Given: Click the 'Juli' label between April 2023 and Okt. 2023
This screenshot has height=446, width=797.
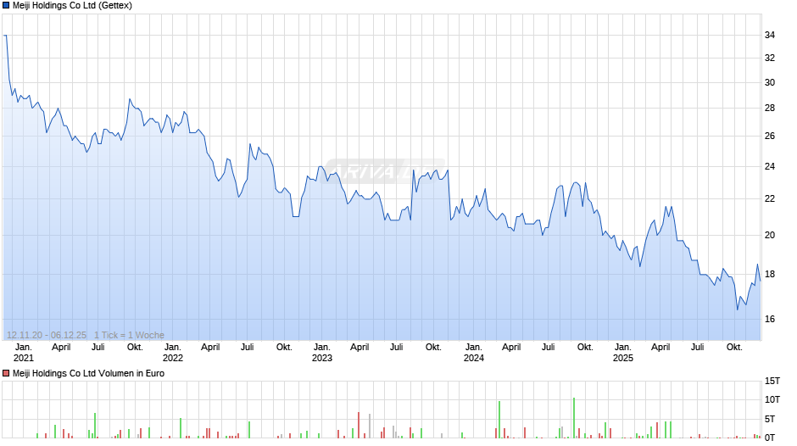Looking at the screenshot, I should pos(397,348).
